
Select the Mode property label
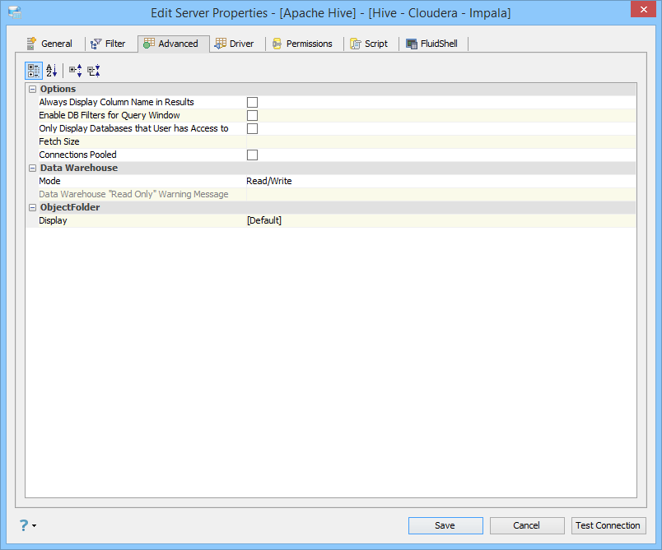pos(50,181)
